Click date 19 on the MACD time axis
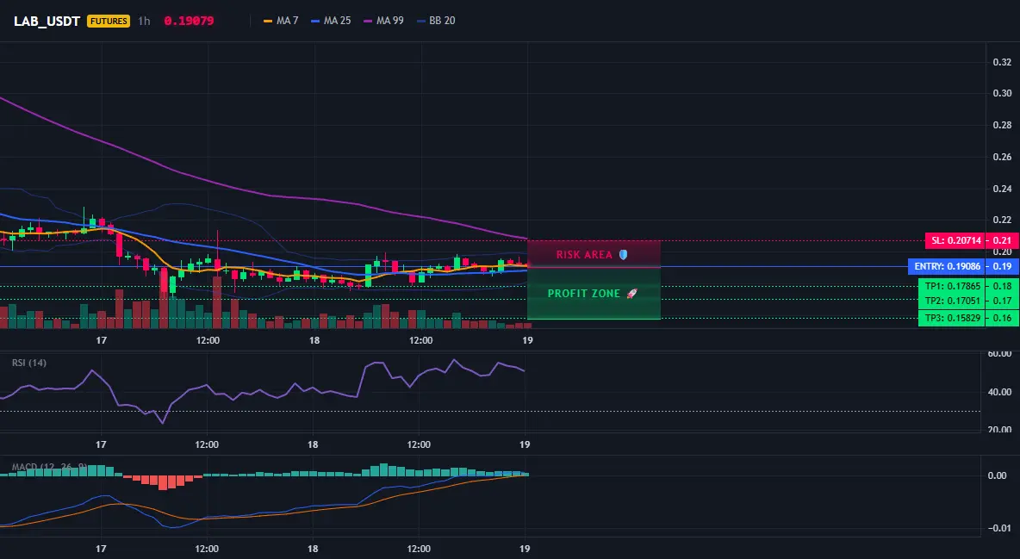 525,549
